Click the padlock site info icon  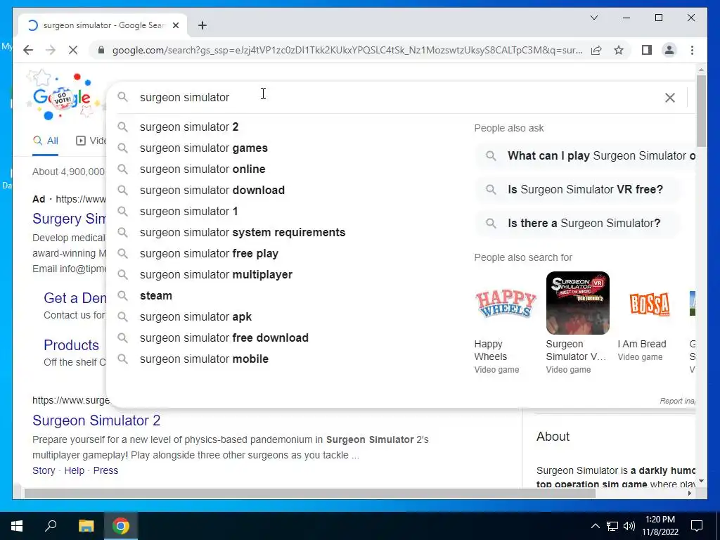coord(101,50)
